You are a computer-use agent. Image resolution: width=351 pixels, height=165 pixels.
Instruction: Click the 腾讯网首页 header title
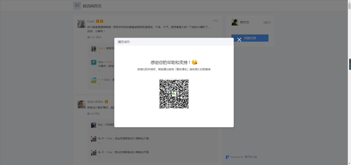pyautogui.click(x=92, y=6)
